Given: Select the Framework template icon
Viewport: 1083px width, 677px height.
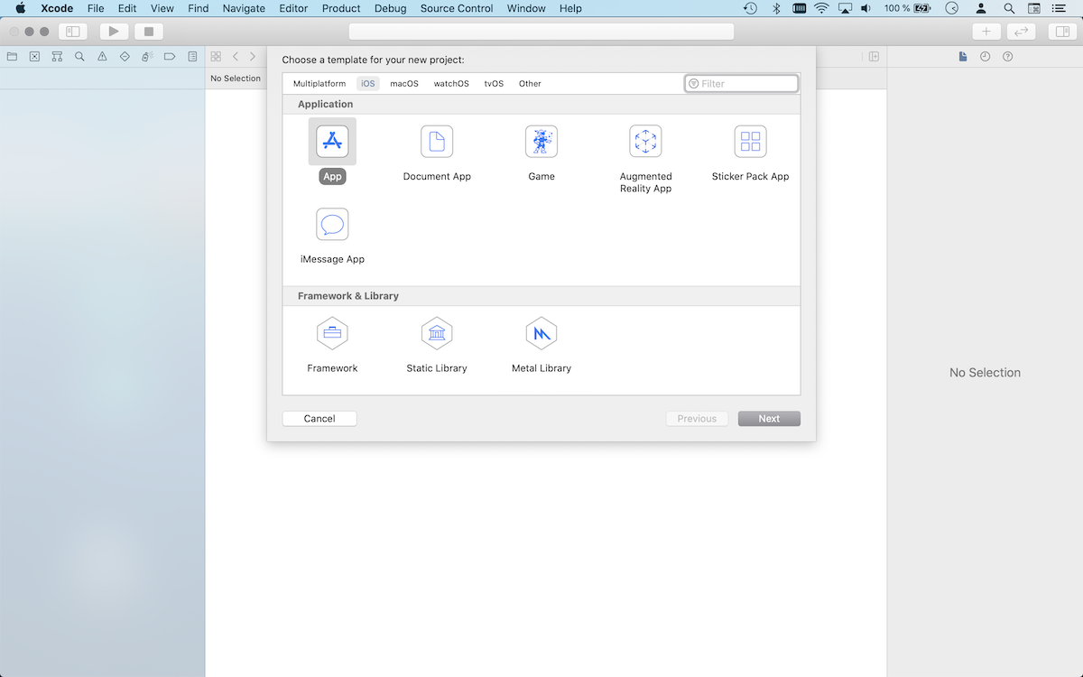Looking at the screenshot, I should [332, 332].
